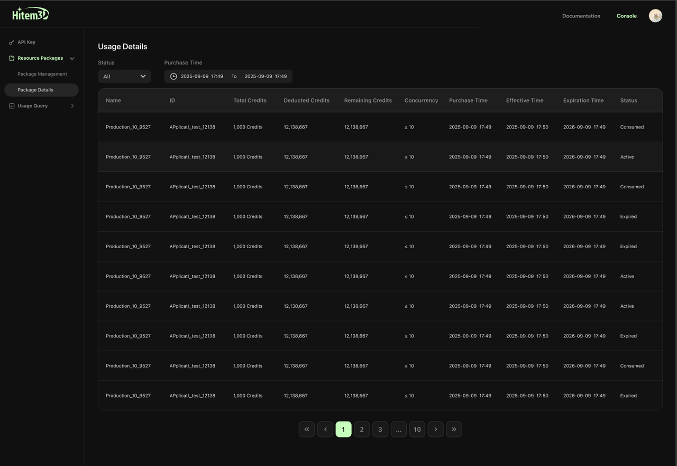The image size is (677, 466).
Task: Jump to the first page with double-left arrows
Action: 307,429
